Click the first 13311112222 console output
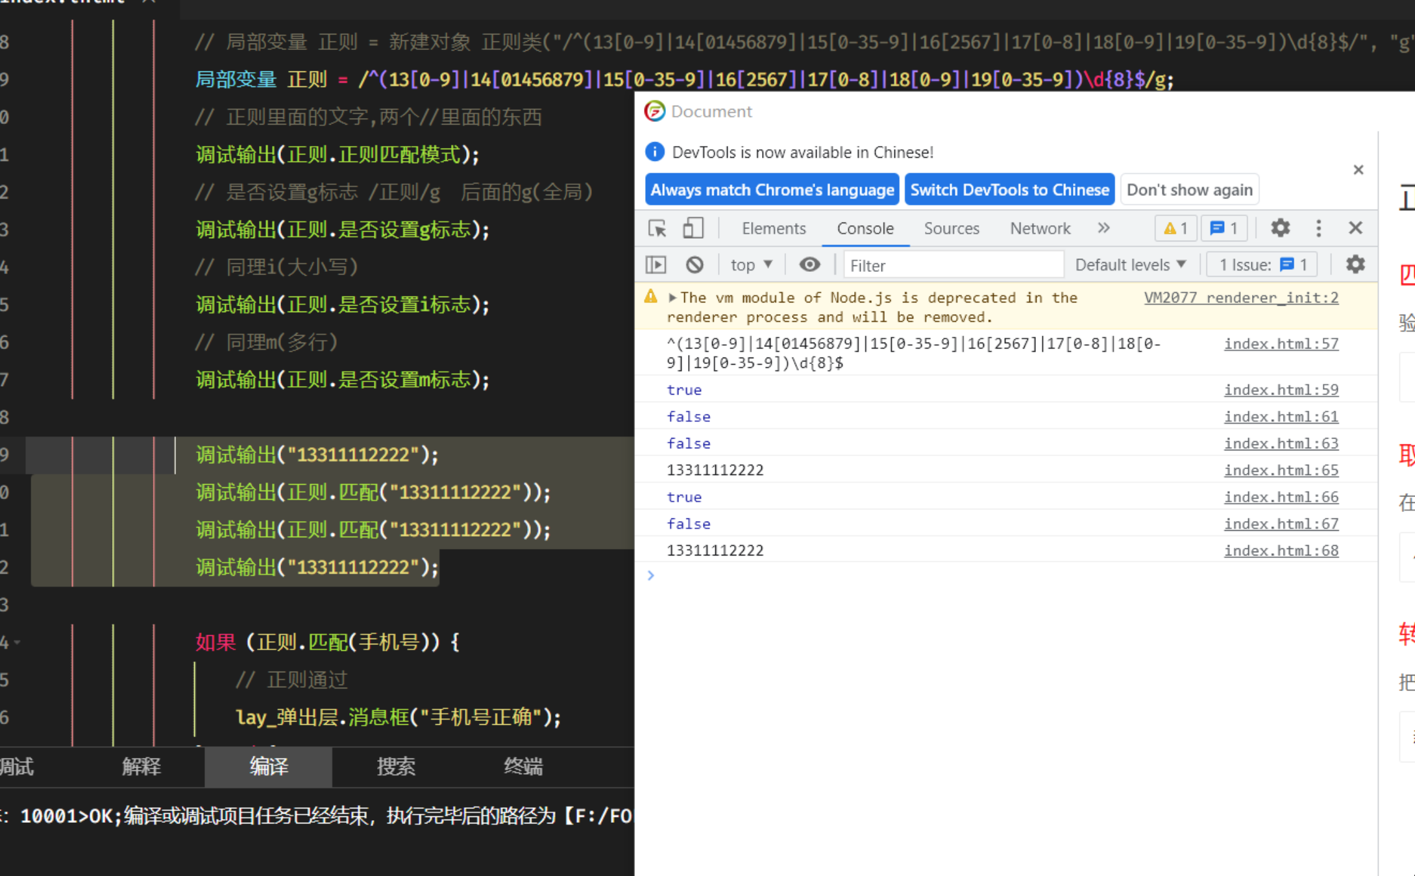Image resolution: width=1415 pixels, height=876 pixels. pyautogui.click(x=715, y=470)
